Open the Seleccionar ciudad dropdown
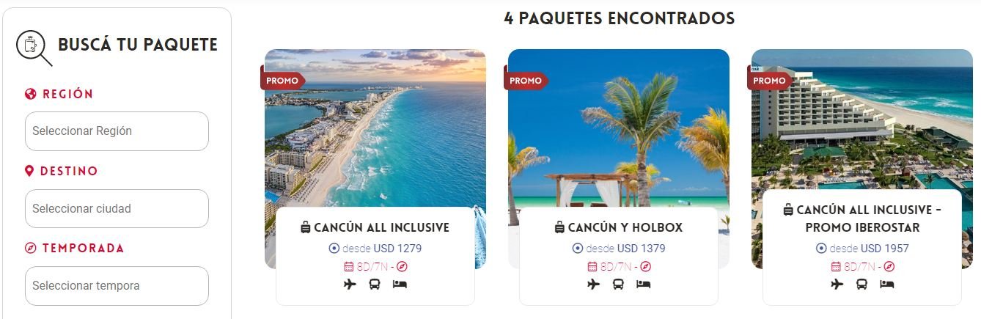The image size is (981, 319). coord(117,208)
